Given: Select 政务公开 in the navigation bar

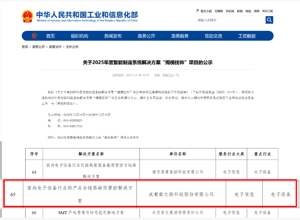Looking at the screenshot, I should click(146, 36).
